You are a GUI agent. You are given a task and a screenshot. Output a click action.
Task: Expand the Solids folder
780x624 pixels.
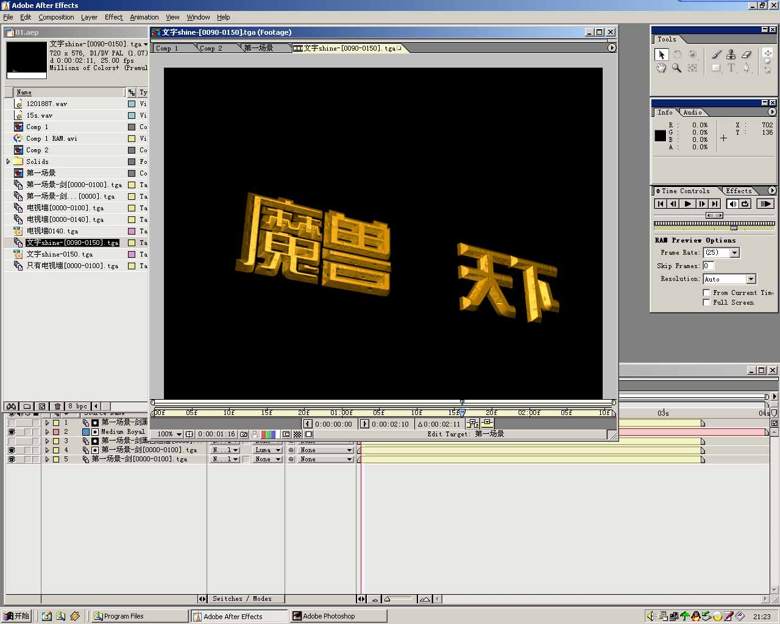coord(9,161)
